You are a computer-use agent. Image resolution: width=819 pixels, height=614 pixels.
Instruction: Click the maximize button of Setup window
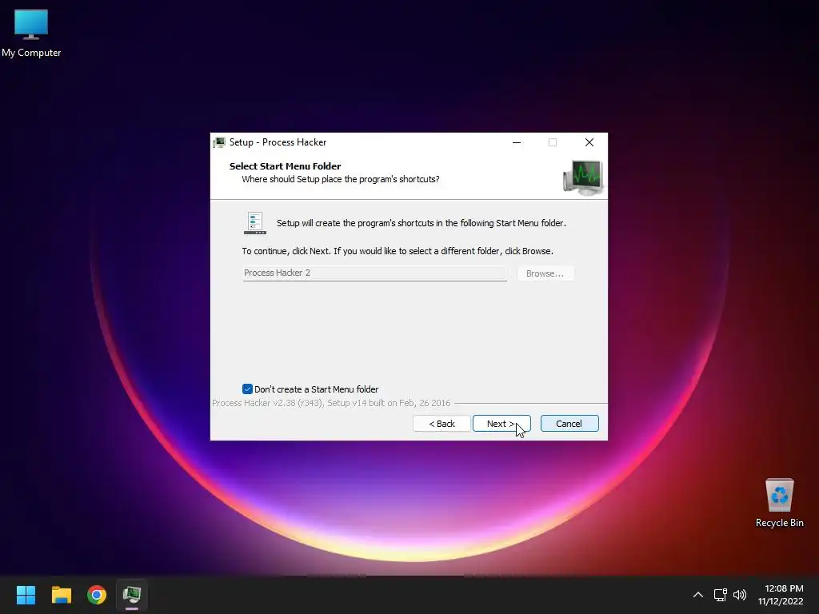553,142
